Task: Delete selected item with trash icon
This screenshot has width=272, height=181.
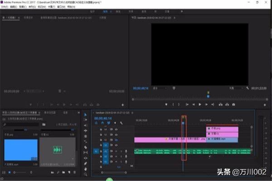Action: (x=75, y=172)
